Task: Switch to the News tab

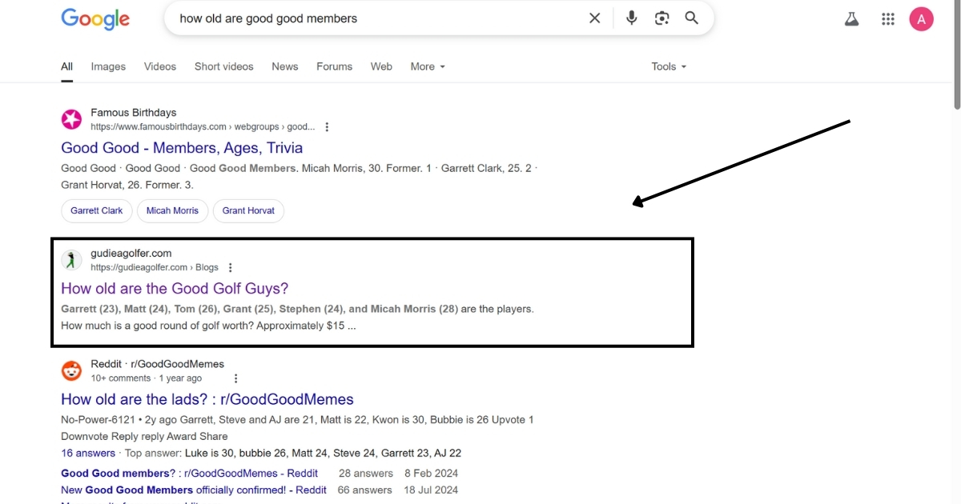Action: 285,66
